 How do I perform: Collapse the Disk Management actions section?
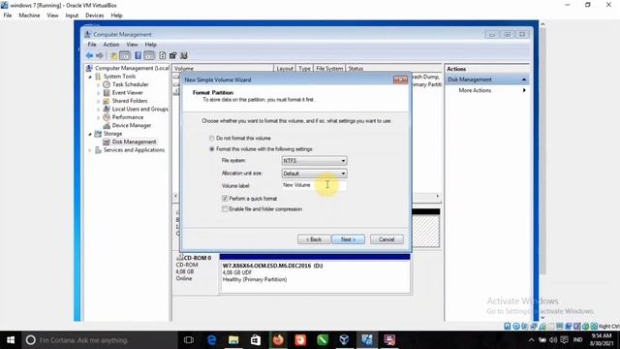click(524, 79)
